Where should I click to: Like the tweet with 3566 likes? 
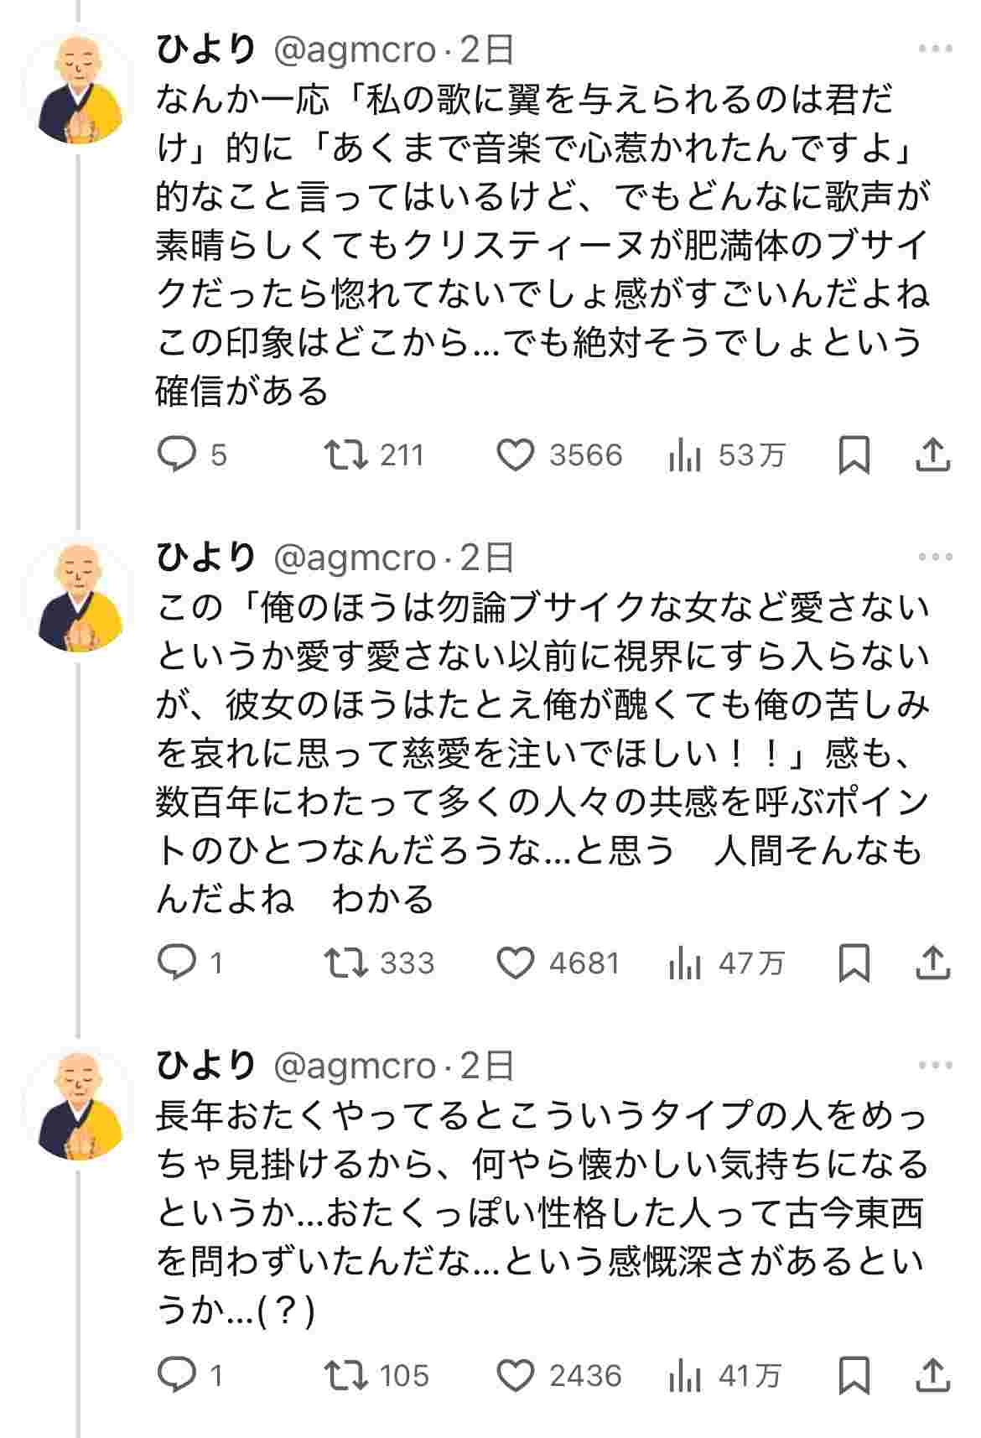pos(516,454)
